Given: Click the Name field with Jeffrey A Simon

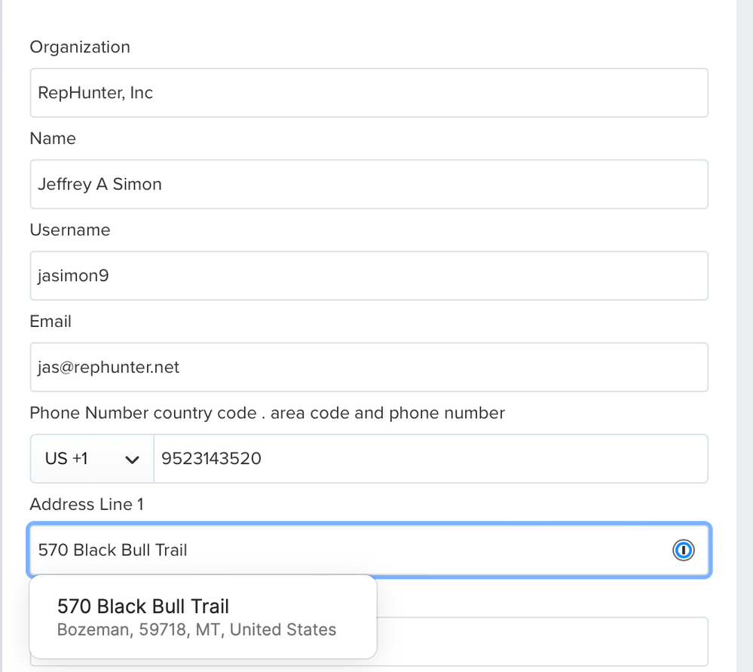Looking at the screenshot, I should (369, 184).
